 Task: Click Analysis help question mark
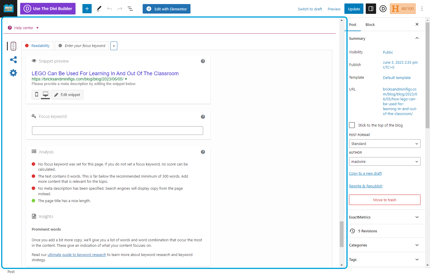click(203, 152)
